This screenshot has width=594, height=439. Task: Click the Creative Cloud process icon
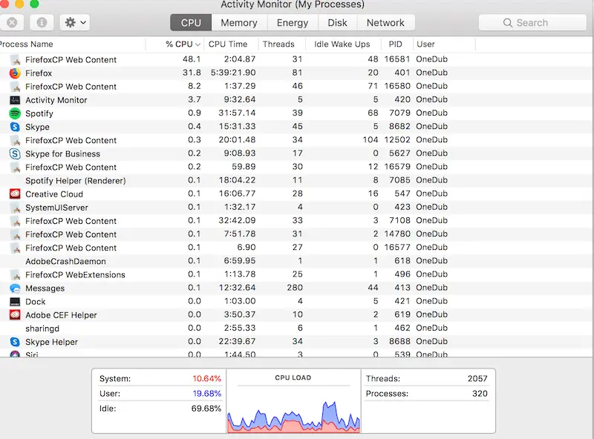(15, 194)
